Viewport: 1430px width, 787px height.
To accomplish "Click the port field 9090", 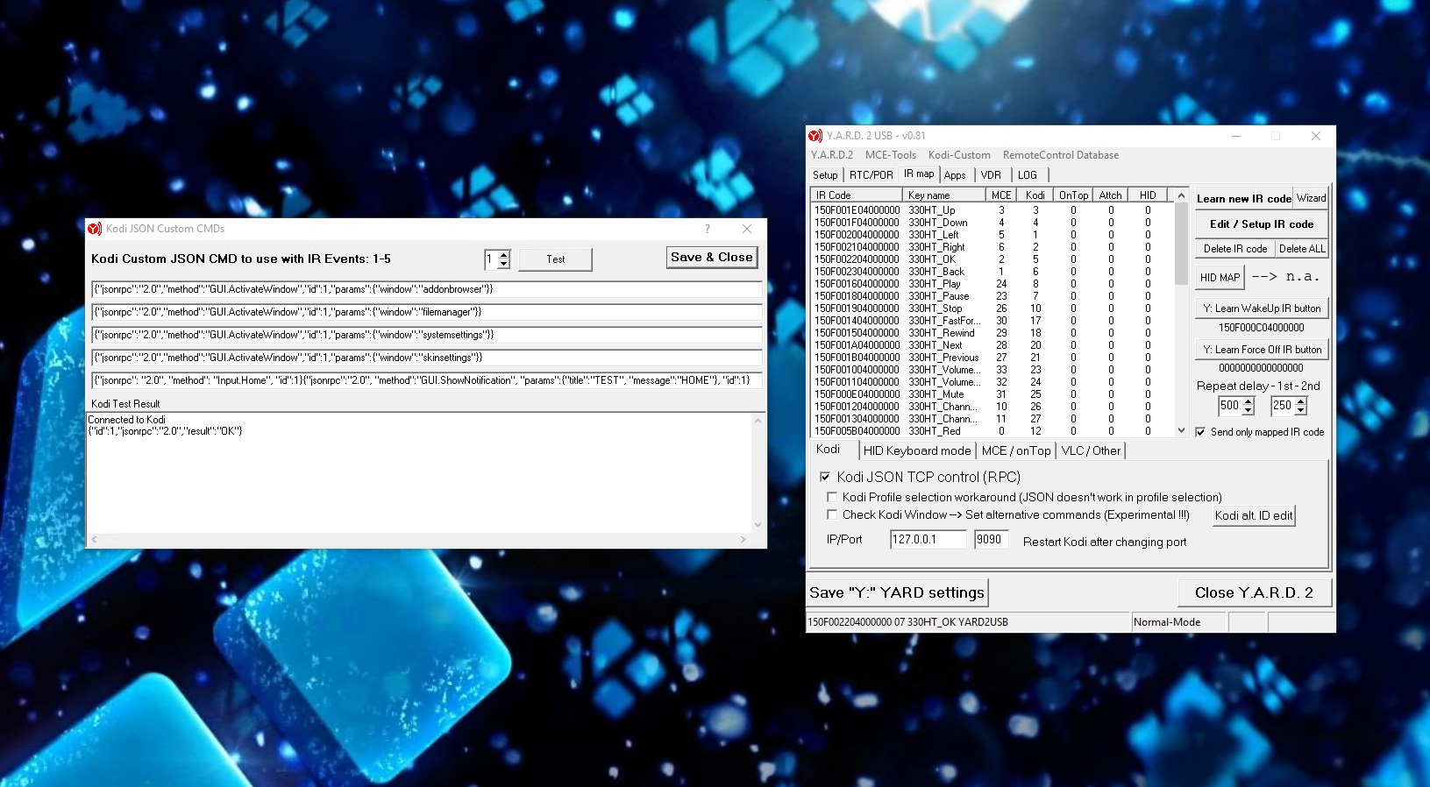I will coord(992,540).
